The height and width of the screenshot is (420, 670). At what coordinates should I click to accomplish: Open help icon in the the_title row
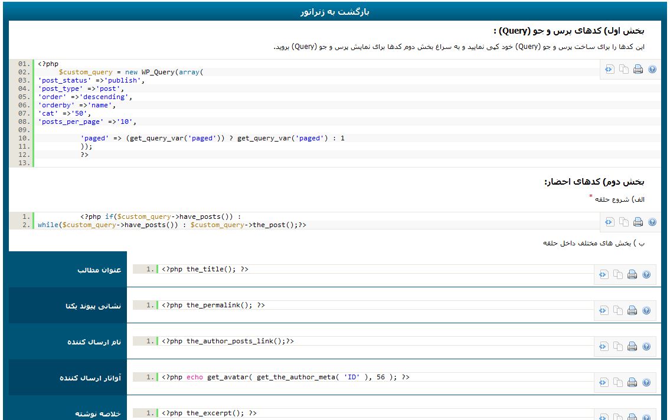[x=646, y=274]
